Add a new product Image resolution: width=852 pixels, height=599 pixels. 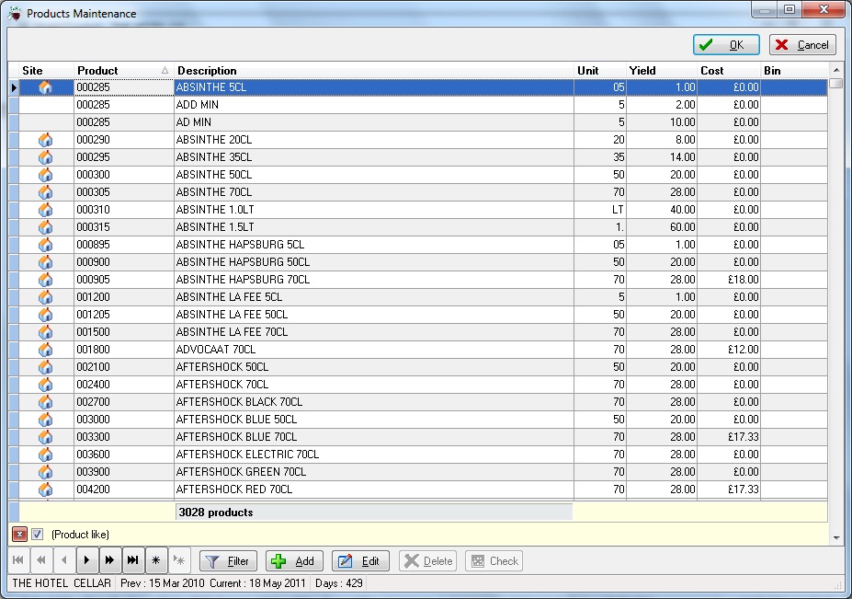294,561
